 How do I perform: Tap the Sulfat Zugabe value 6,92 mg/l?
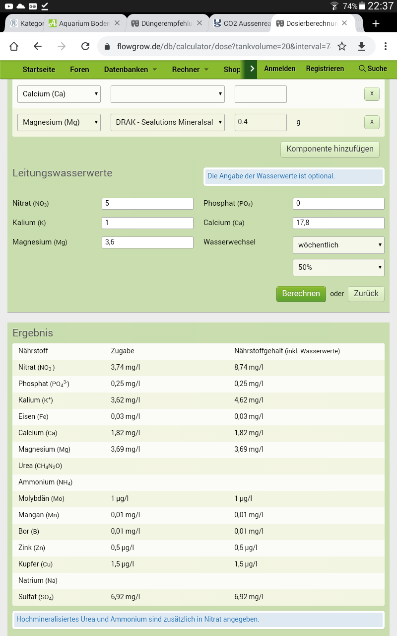(126, 597)
